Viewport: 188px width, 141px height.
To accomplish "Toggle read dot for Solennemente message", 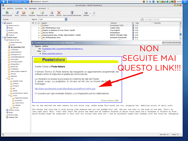I will click(39, 35).
